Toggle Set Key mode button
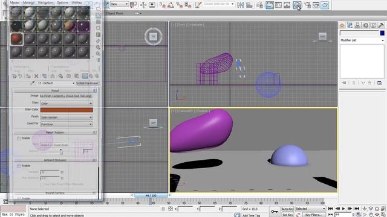 (288, 215)
